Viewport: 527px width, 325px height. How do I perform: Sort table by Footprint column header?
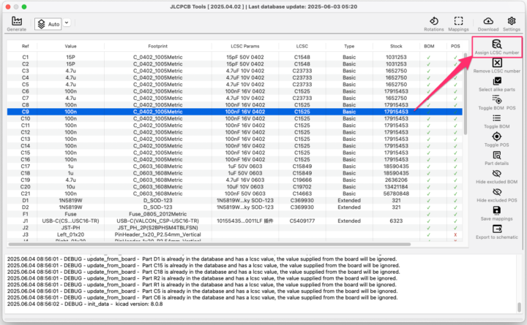pyautogui.click(x=157, y=45)
